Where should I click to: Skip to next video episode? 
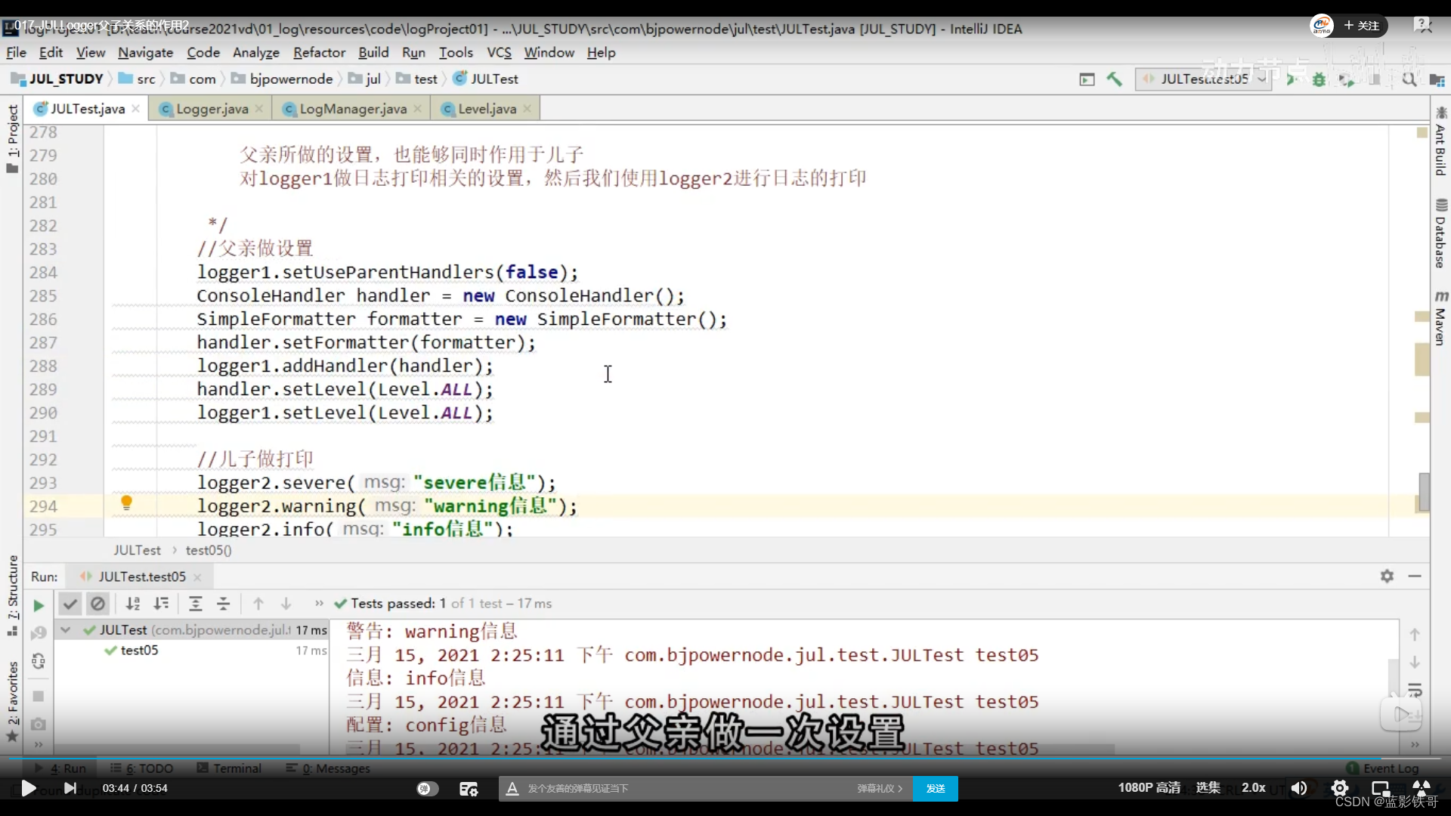pos(70,788)
